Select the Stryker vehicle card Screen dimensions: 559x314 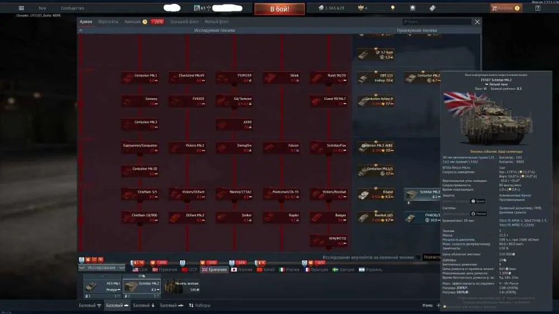point(234,218)
